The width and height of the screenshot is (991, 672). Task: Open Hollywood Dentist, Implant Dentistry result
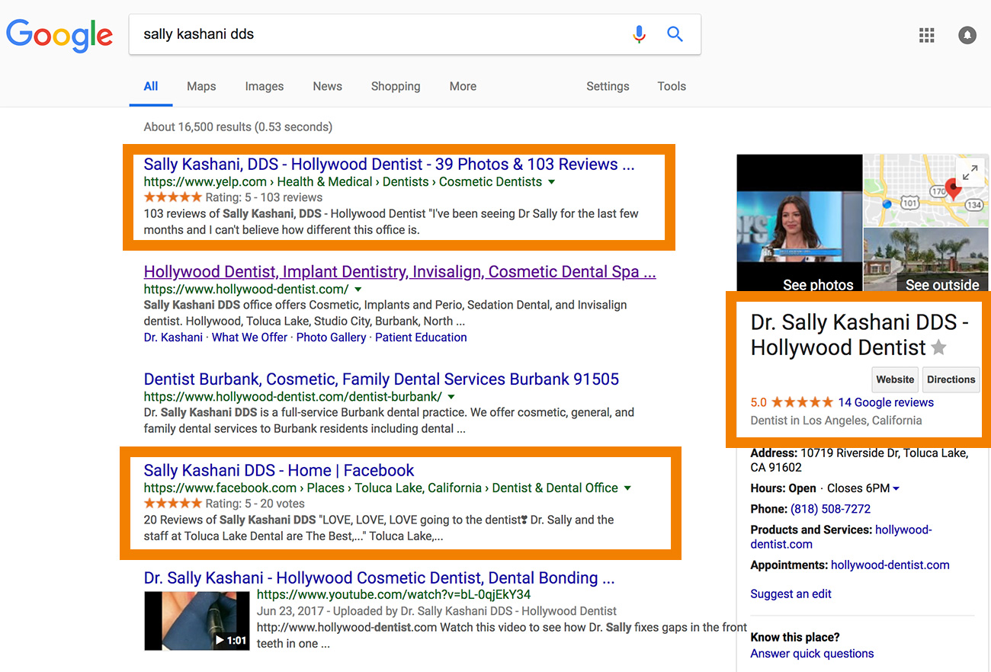tap(399, 271)
